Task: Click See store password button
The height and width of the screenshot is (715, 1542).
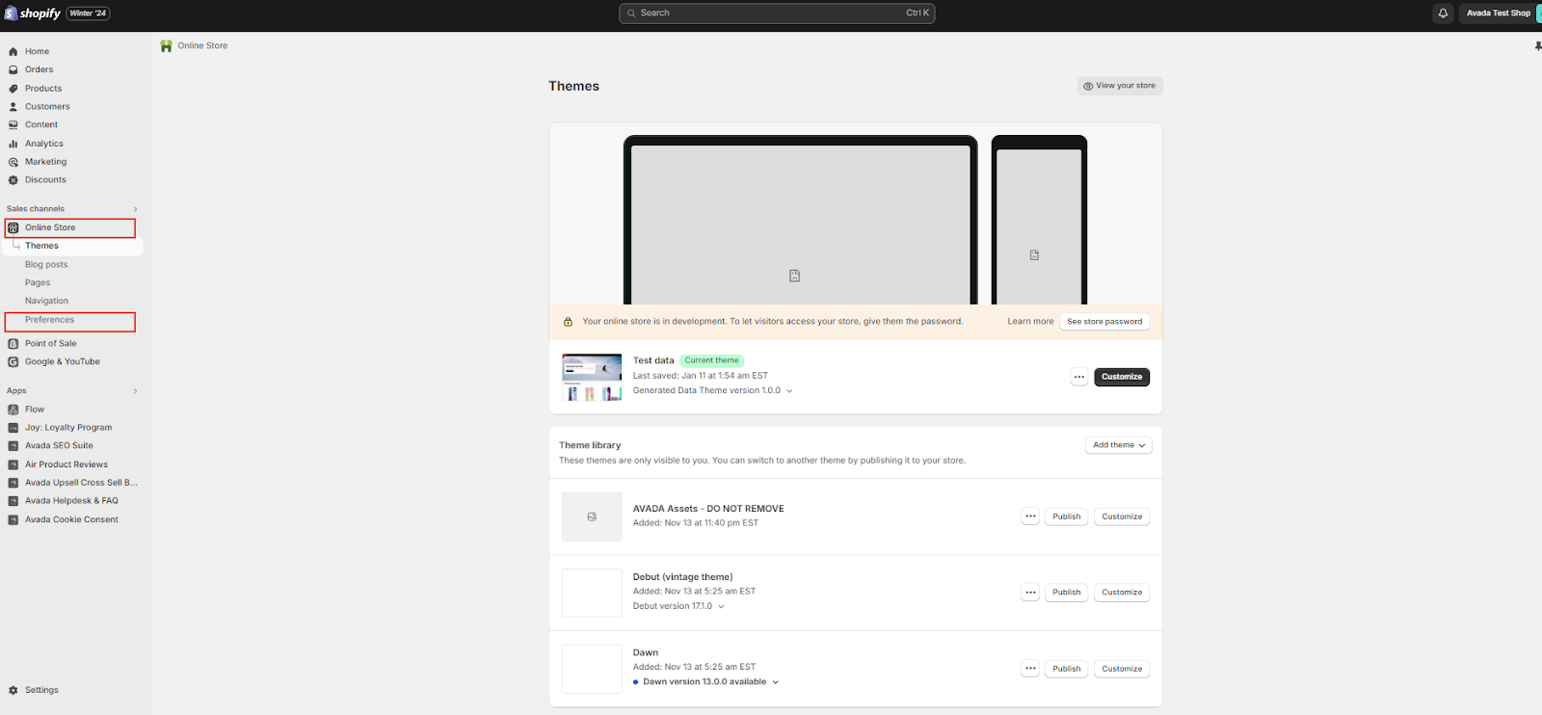Action: pos(1104,322)
